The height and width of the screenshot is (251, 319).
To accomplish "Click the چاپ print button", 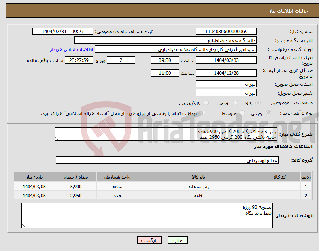I will [x=178, y=240].
